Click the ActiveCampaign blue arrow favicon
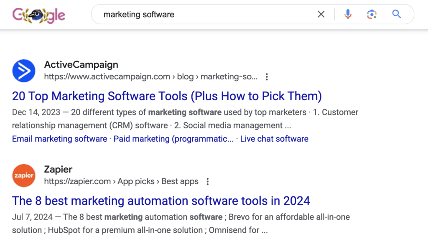Screen dimensions: 428x244 click(x=24, y=71)
